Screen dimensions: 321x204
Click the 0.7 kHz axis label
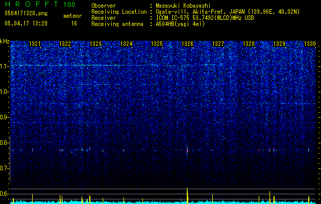pos(4,168)
